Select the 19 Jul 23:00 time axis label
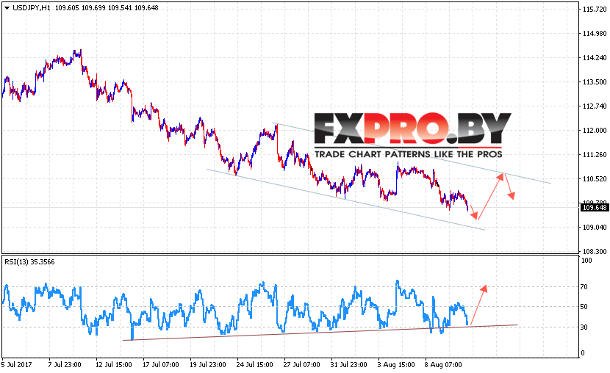Image resolution: width=610 pixels, height=373 pixels. pos(208,365)
